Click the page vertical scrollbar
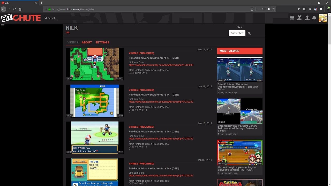 coord(329,30)
